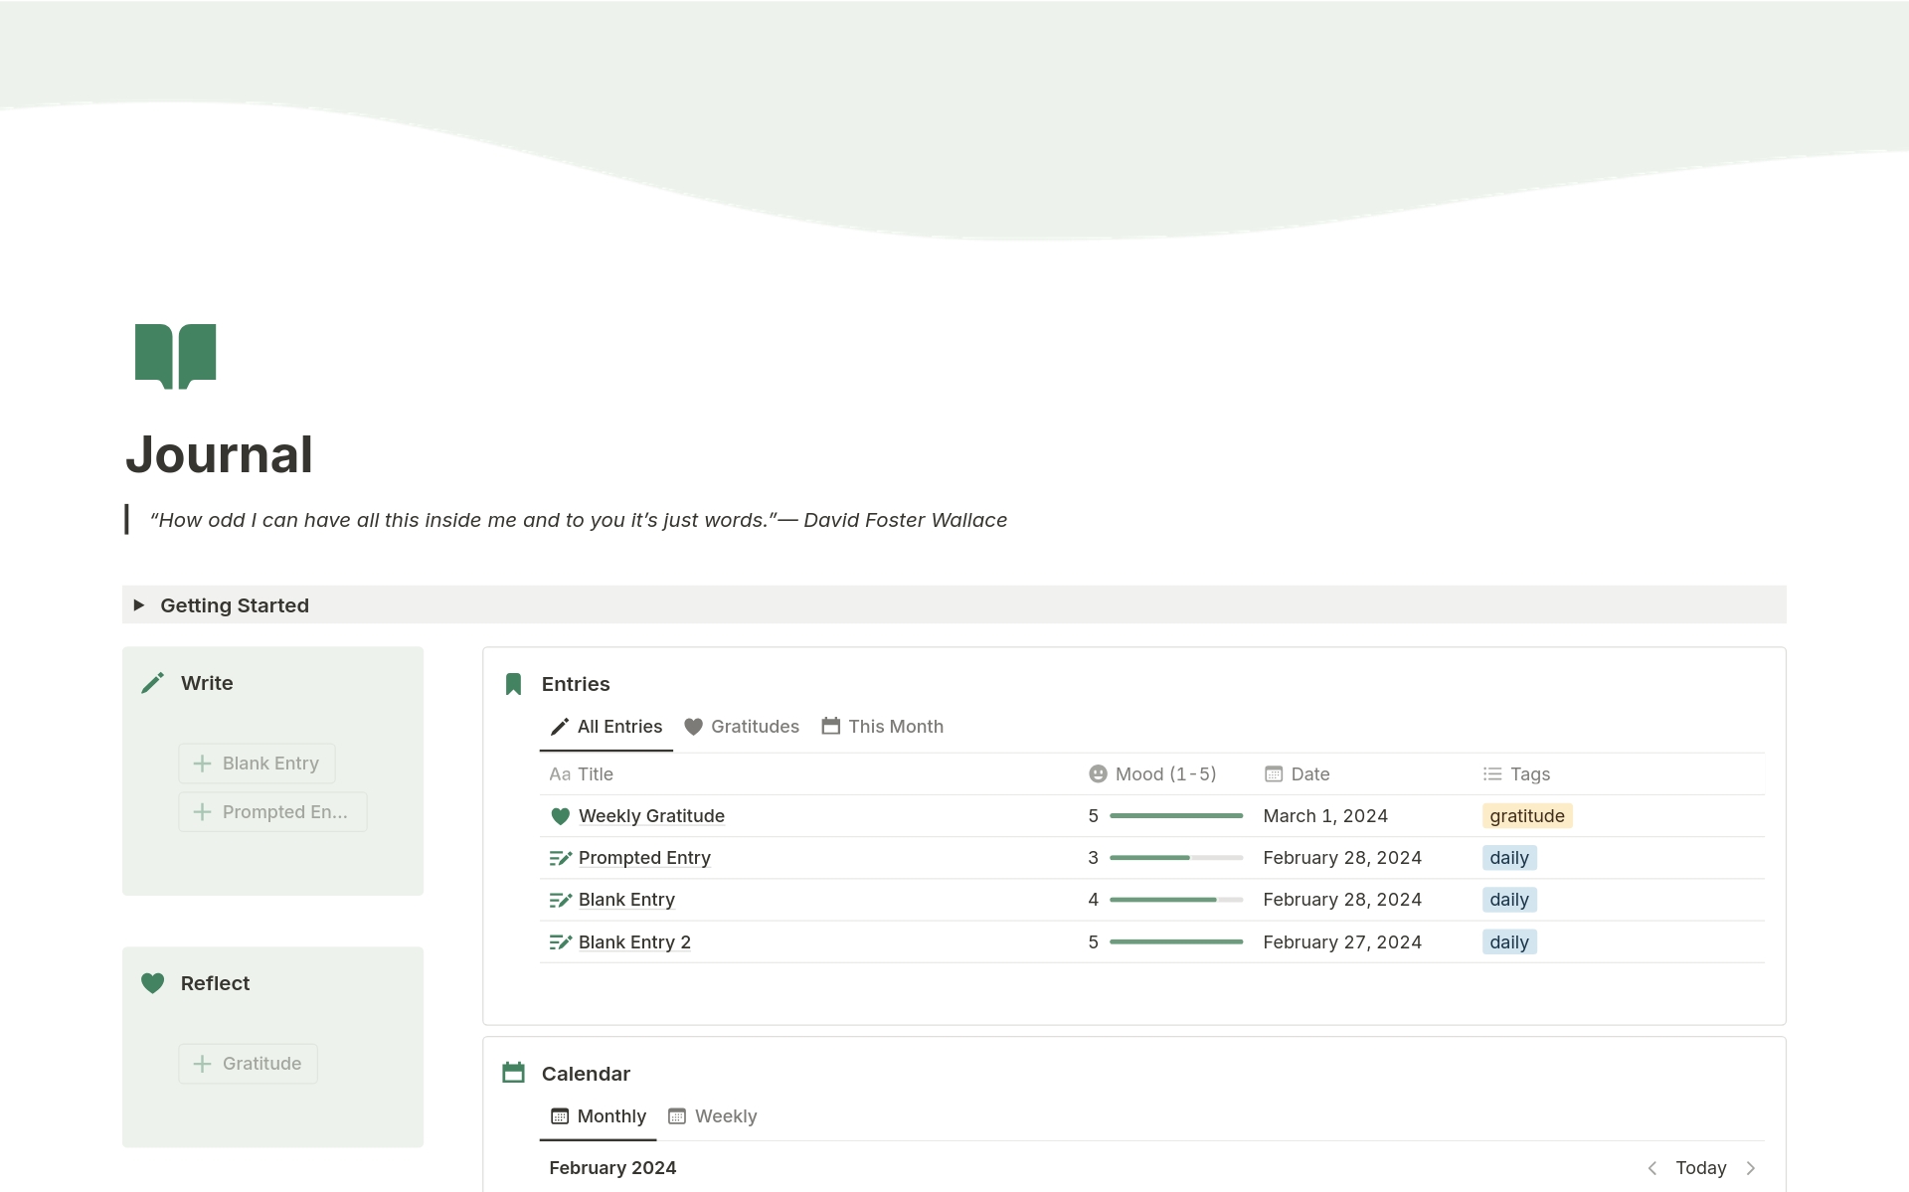Screen dimensions: 1909x1192
Task: Create a new Blank Entry
Action: pos(257,763)
